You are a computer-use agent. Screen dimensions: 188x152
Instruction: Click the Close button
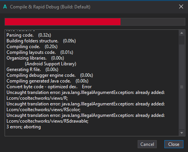pyautogui.click(x=174, y=144)
